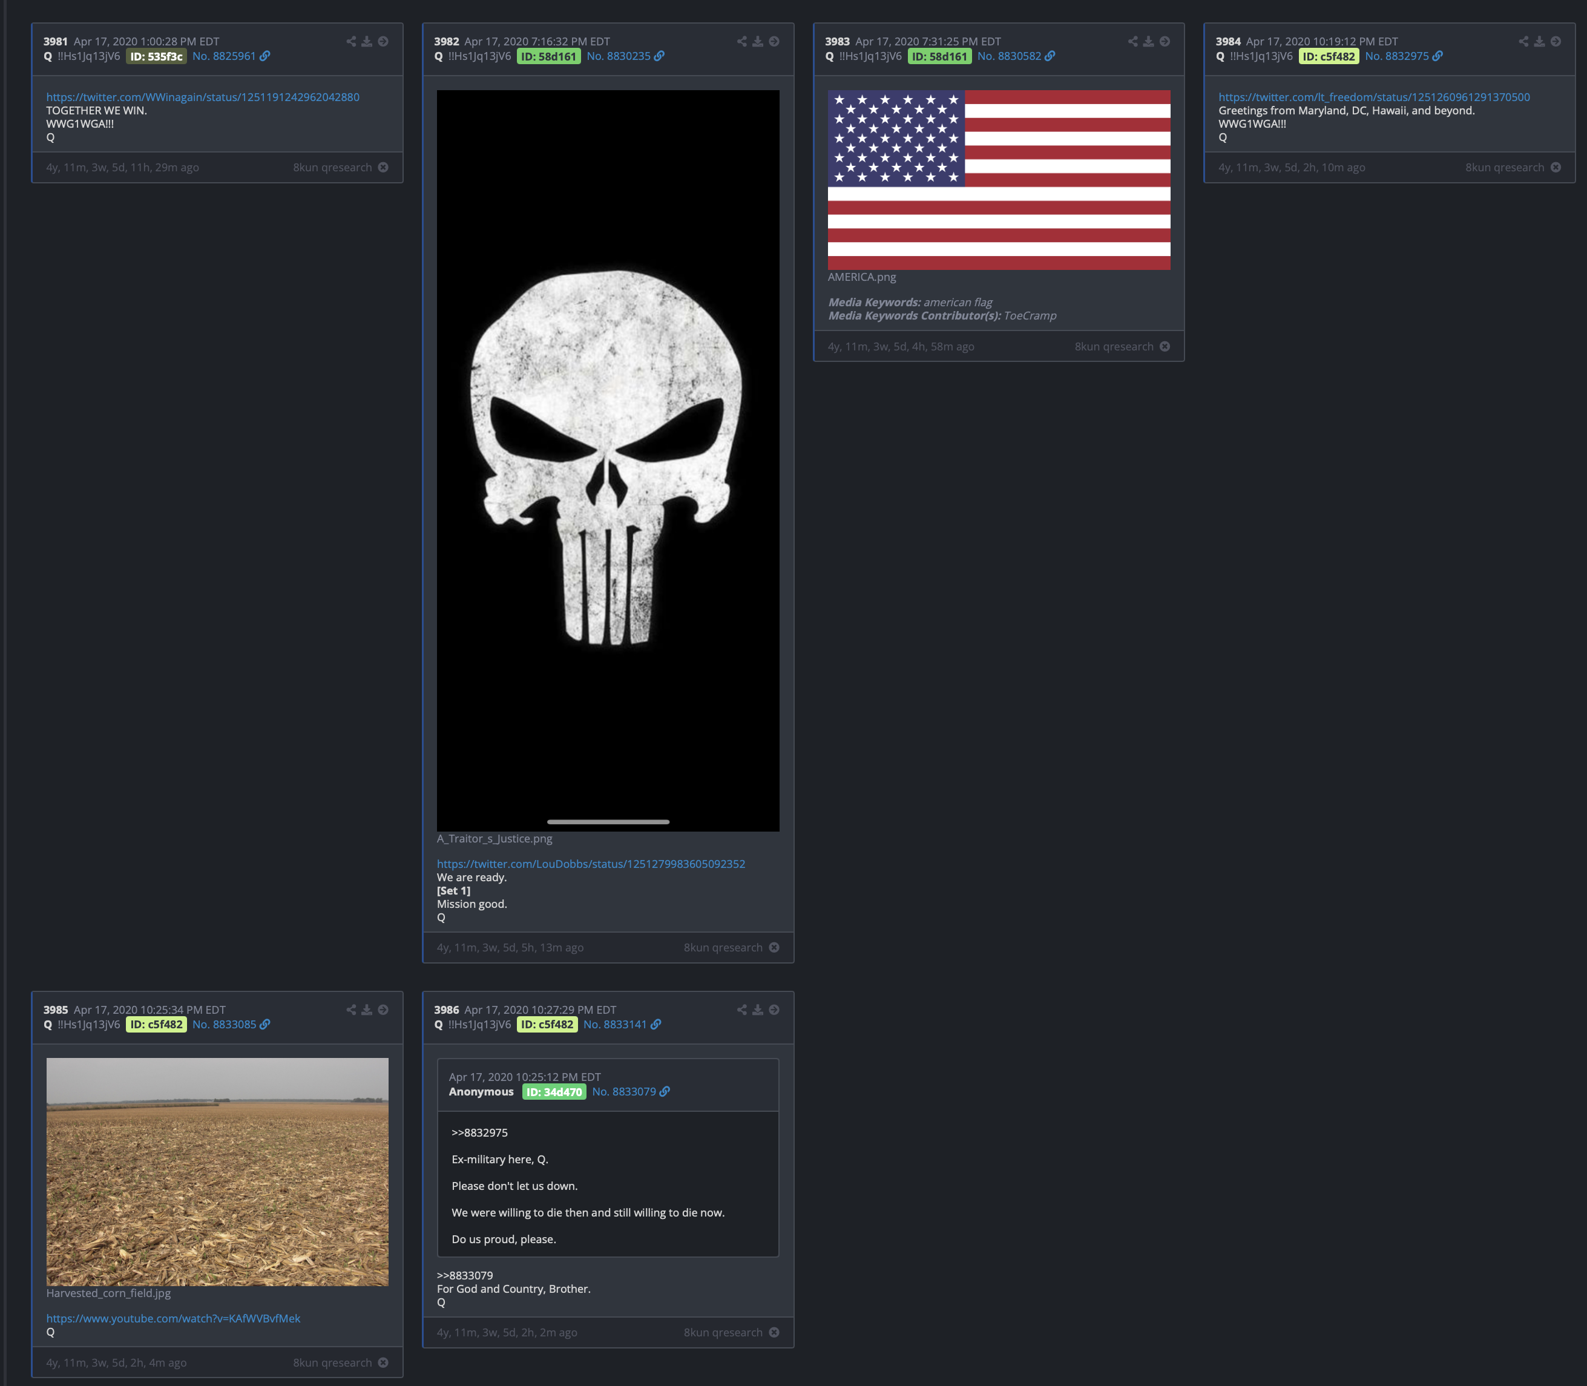The image size is (1587, 1386).
Task: Click the download icon on post 3985
Action: pos(367,1010)
